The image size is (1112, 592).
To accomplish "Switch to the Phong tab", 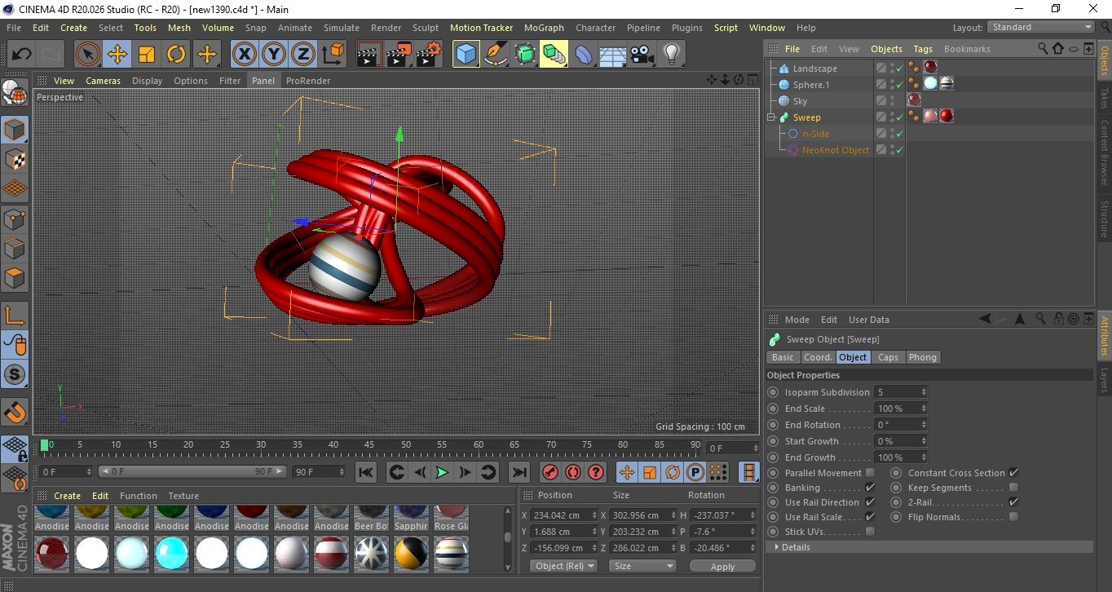I will click(922, 357).
